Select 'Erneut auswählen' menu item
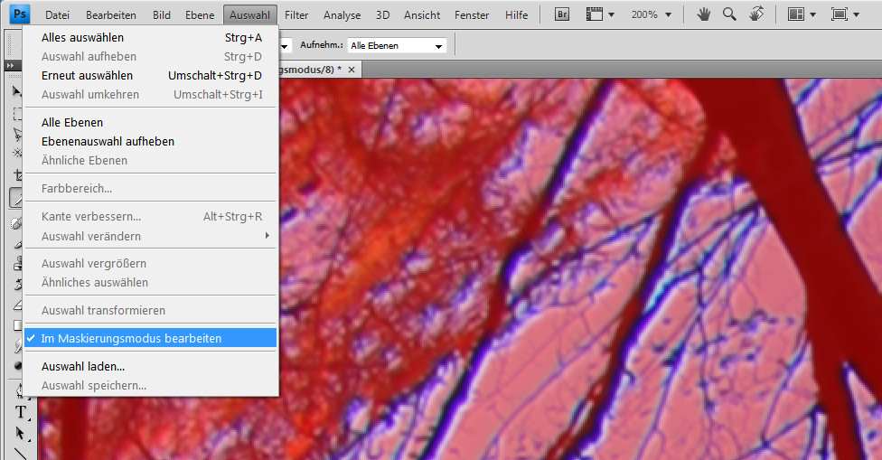882x460 pixels. (x=87, y=75)
